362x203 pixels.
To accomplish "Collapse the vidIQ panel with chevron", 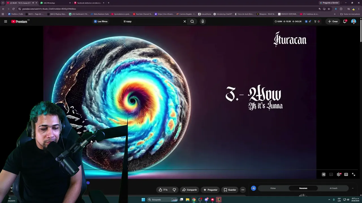I will pos(353,188).
